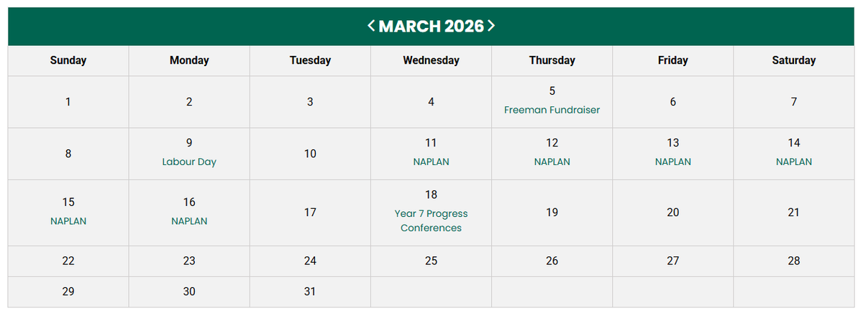The image size is (863, 326).
Task: Go to previous month using left chevron
Action: pos(371,26)
